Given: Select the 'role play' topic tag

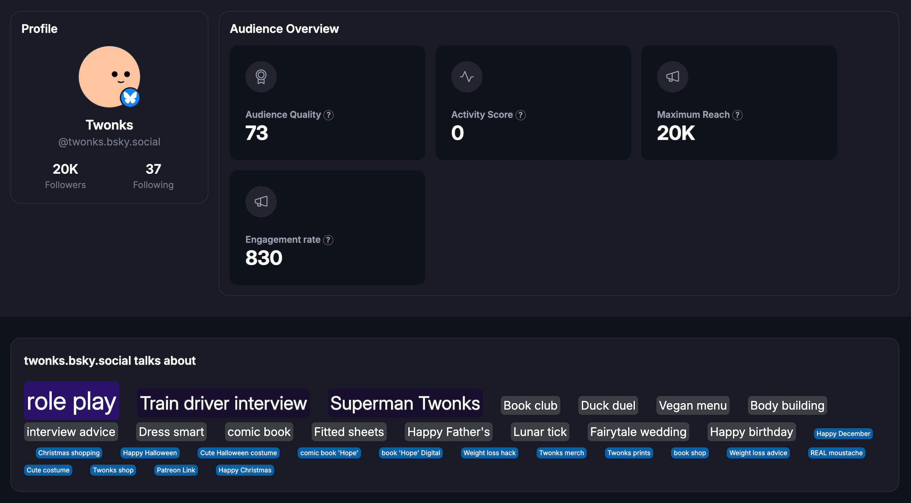Looking at the screenshot, I should (x=71, y=401).
